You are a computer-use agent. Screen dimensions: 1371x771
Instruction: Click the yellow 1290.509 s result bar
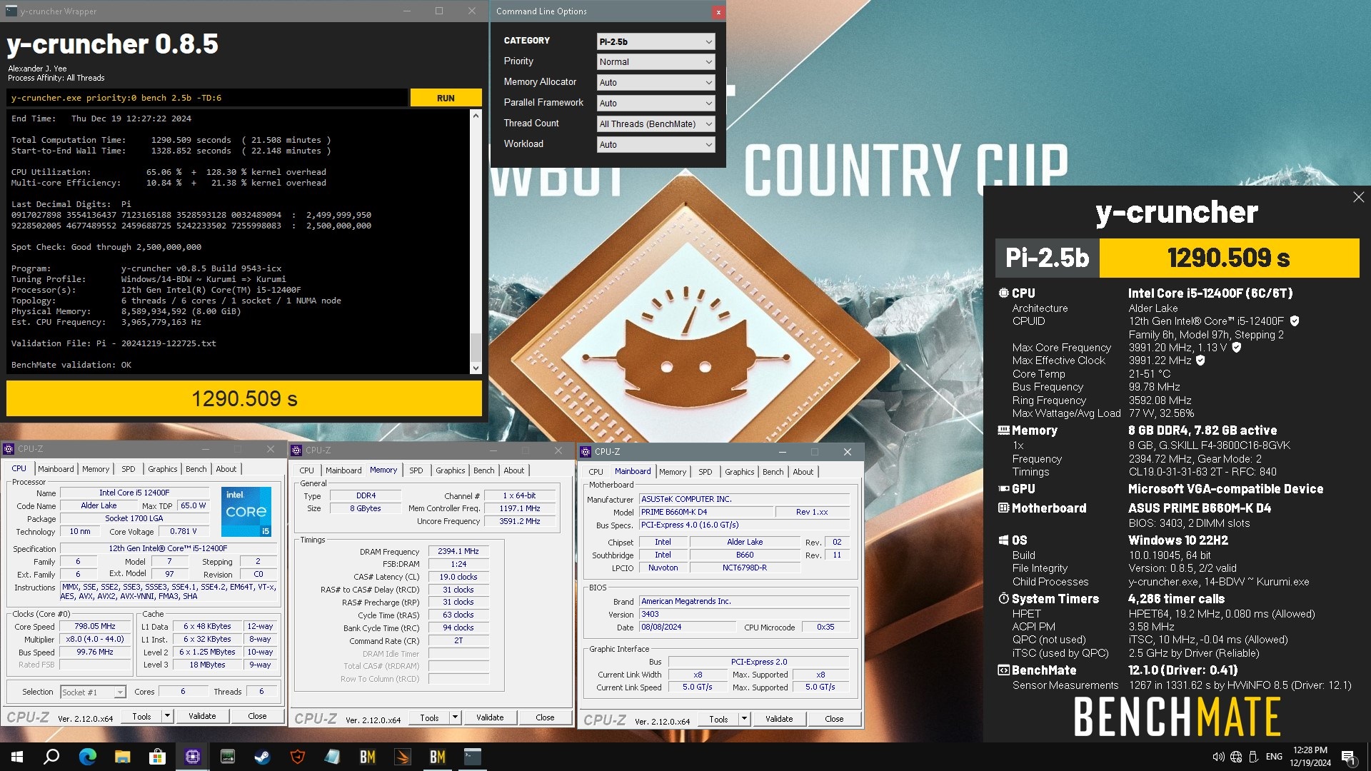(244, 398)
